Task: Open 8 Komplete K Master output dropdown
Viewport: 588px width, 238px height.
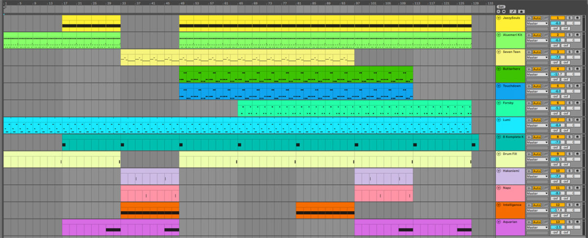Action: point(538,143)
